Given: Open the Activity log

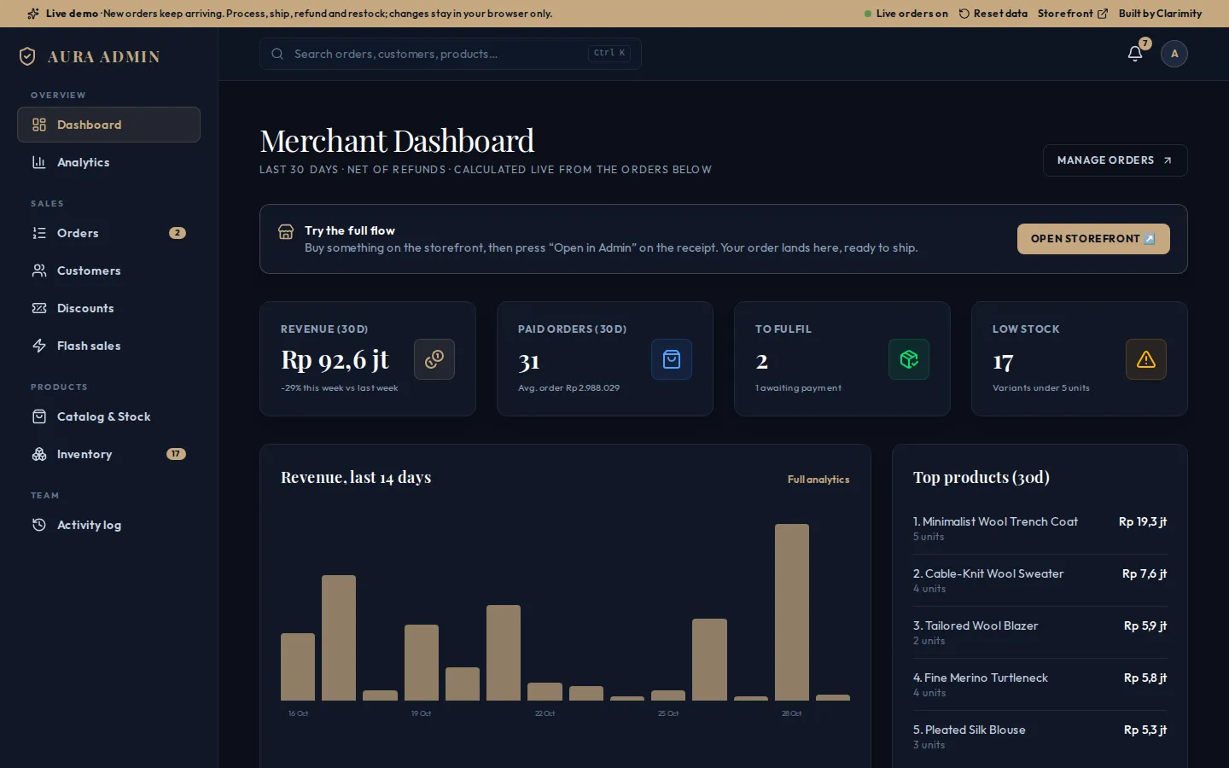Looking at the screenshot, I should (108, 525).
